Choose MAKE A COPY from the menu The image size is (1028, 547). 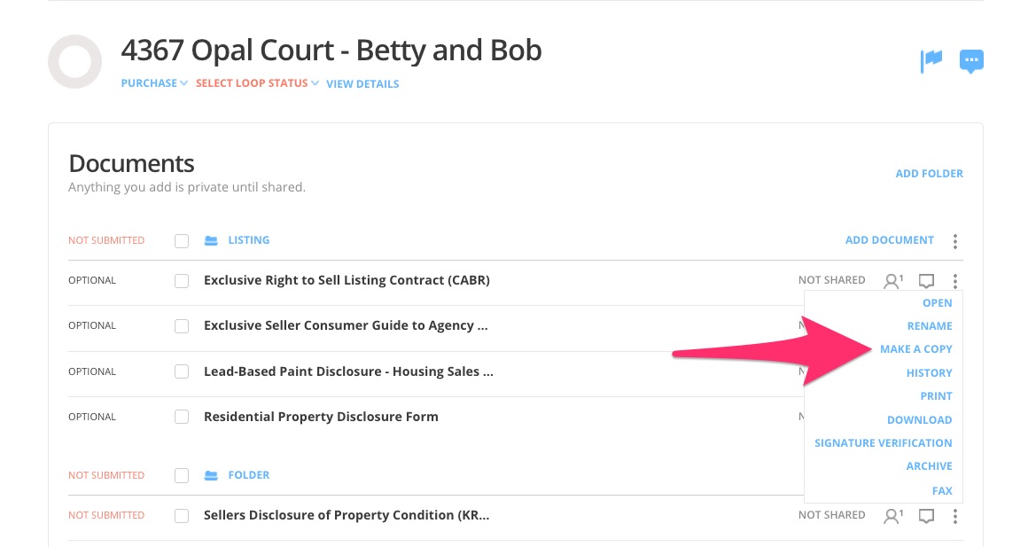point(915,349)
